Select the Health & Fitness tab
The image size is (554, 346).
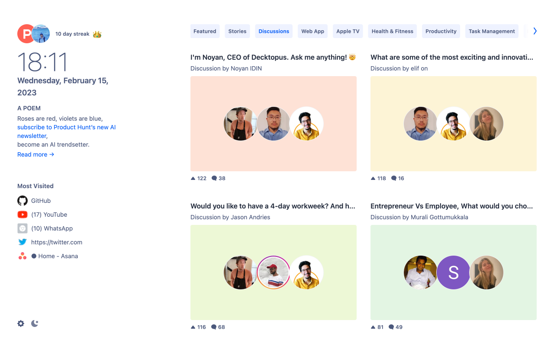tap(393, 31)
